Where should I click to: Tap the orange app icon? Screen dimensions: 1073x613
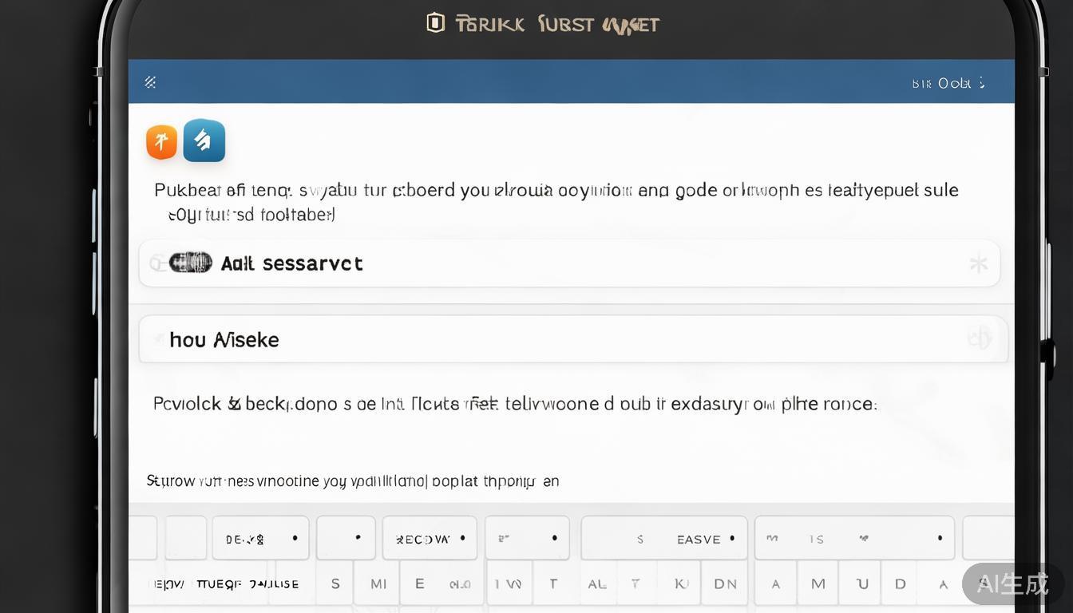click(161, 142)
